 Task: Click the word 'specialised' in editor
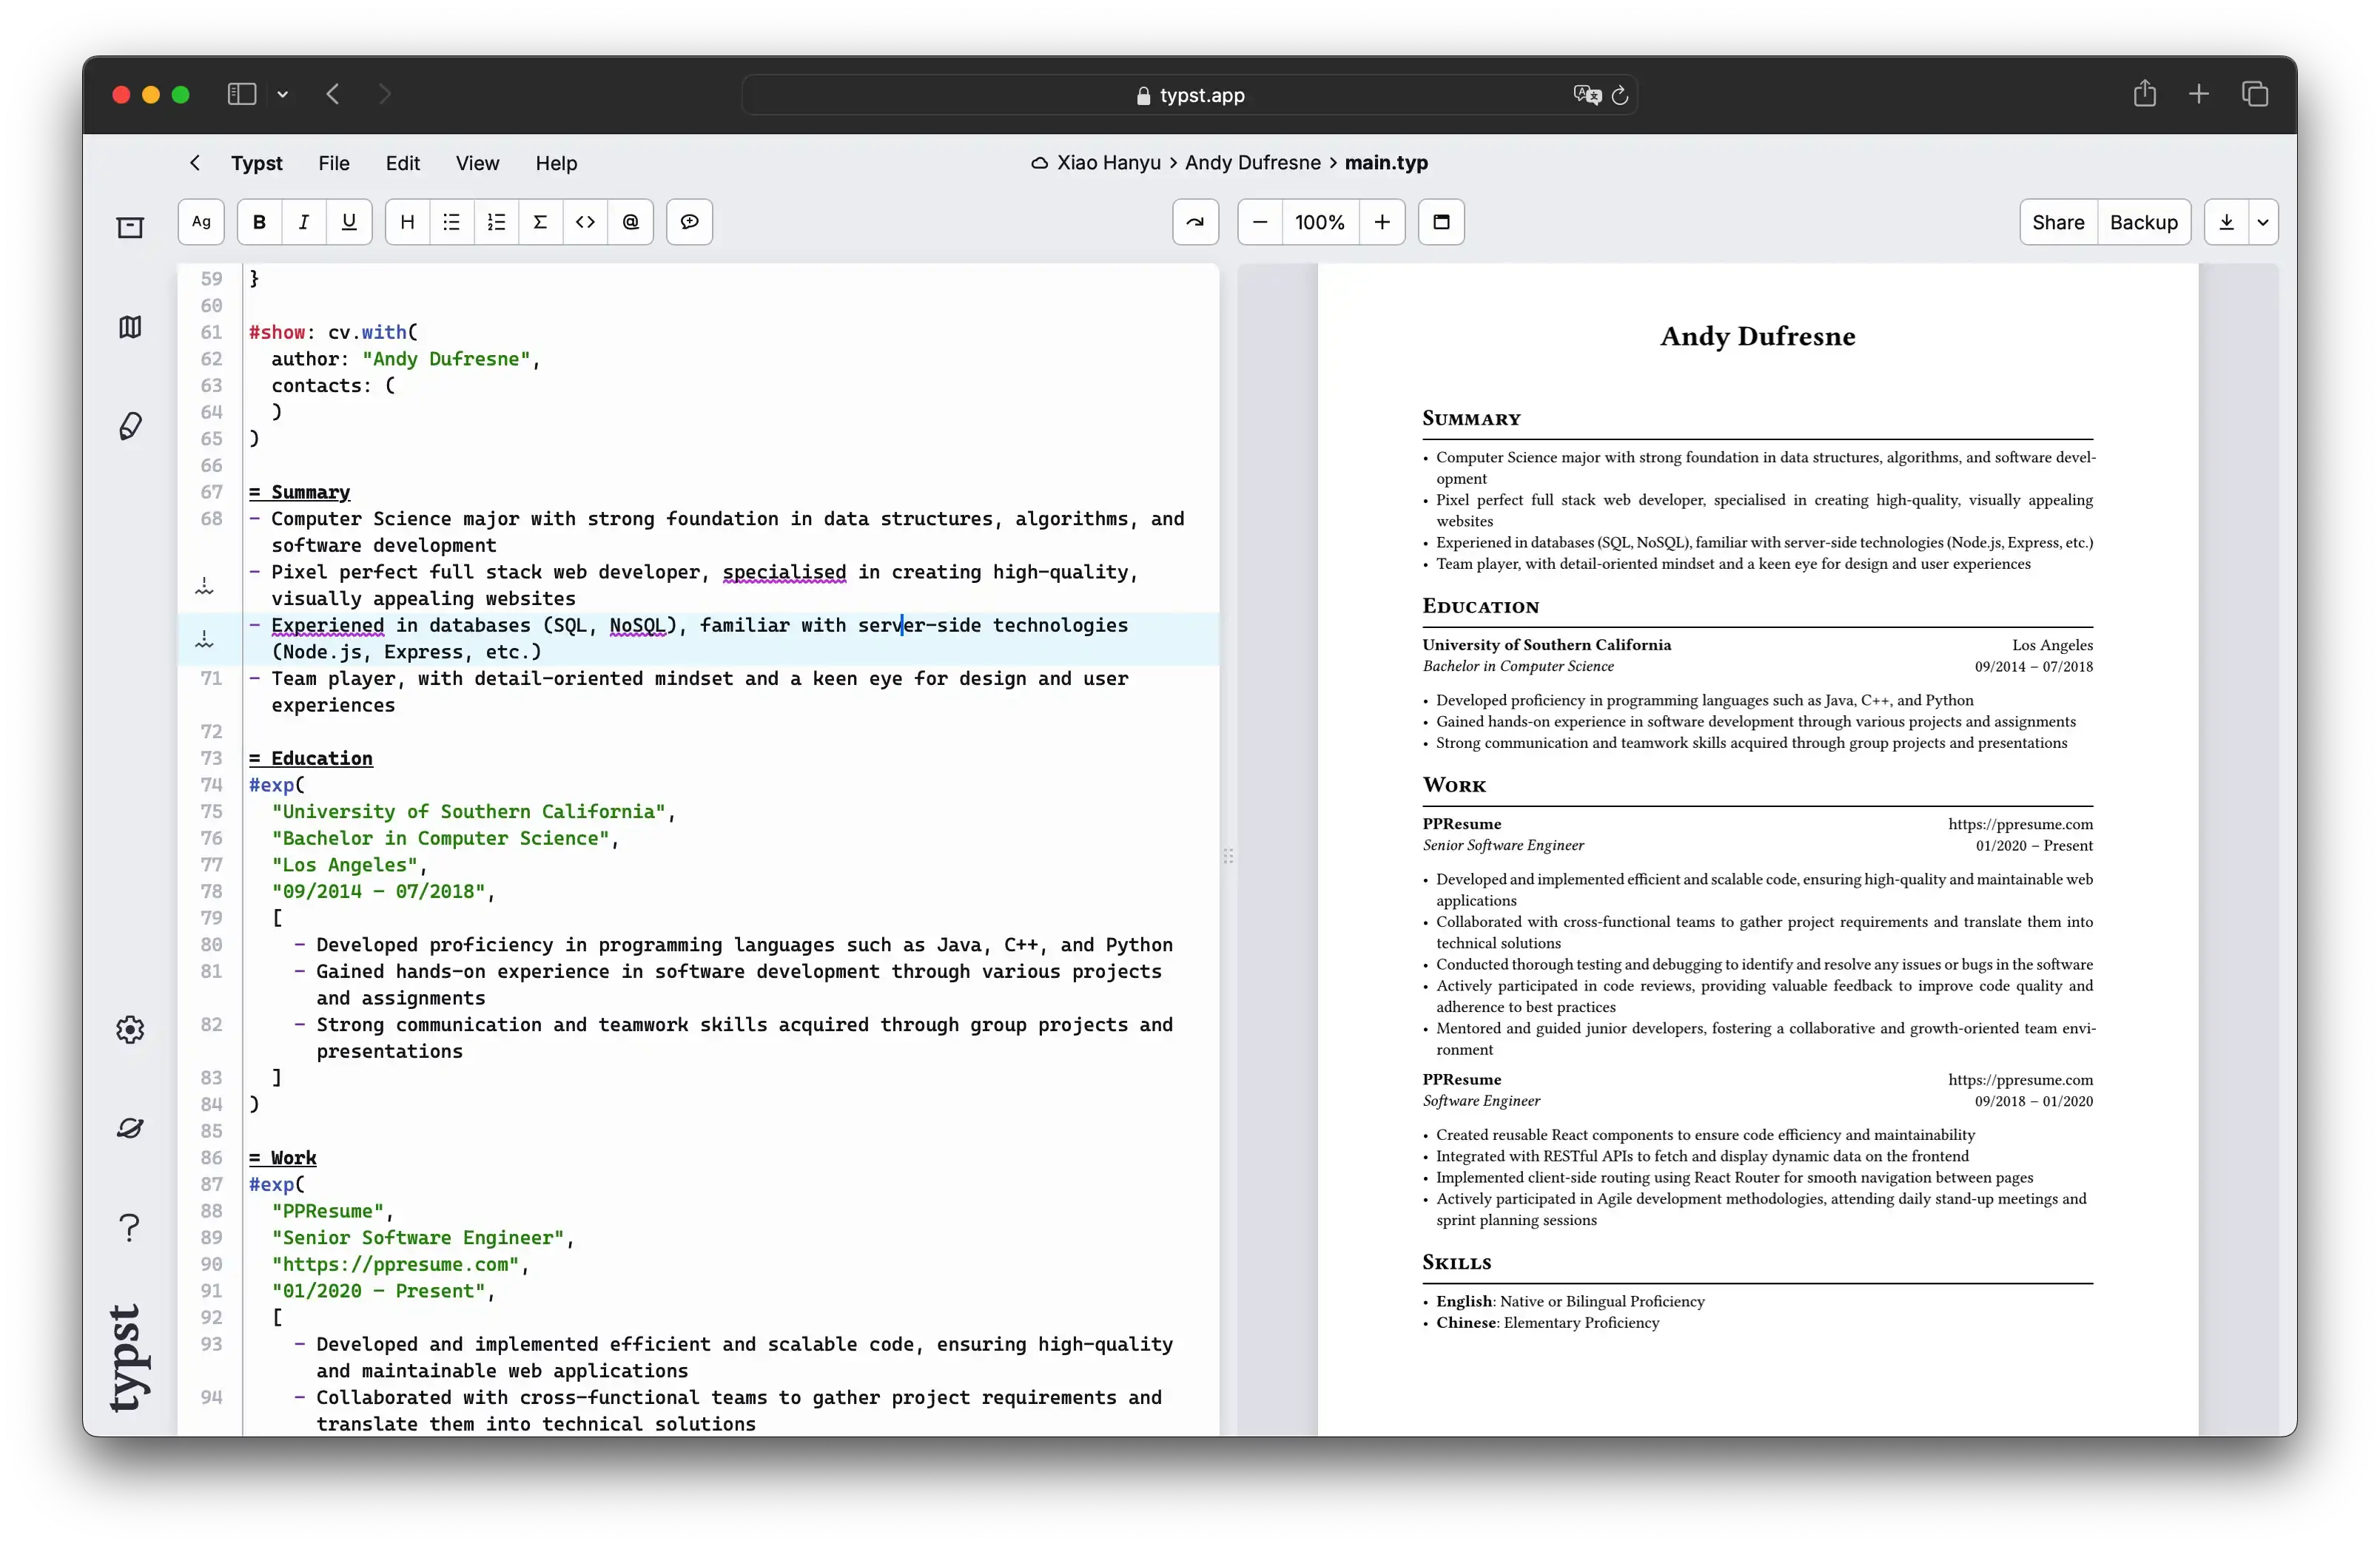coord(784,572)
